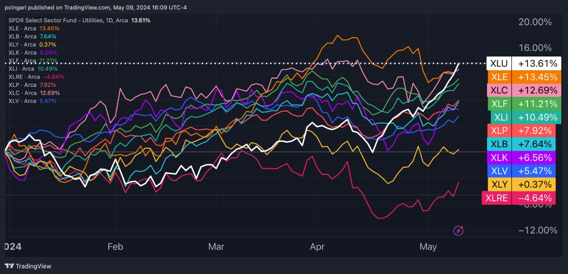Click the TradingView logo icon
Image resolution: width=568 pixels, height=274 pixels.
click(8, 266)
